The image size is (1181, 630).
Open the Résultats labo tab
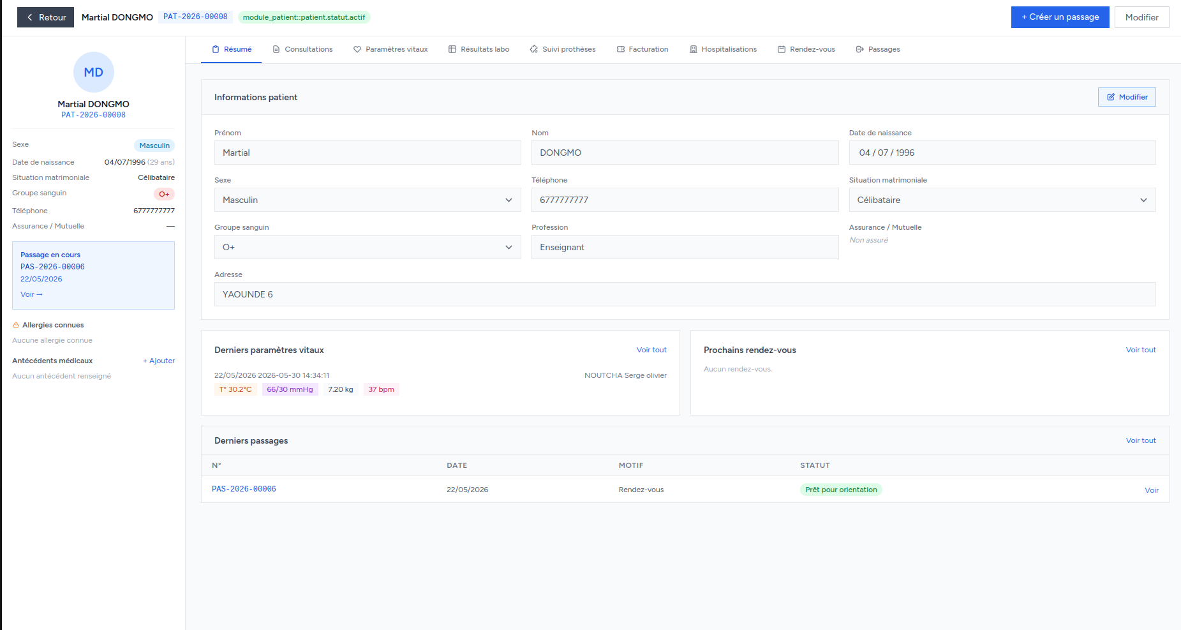tap(479, 49)
